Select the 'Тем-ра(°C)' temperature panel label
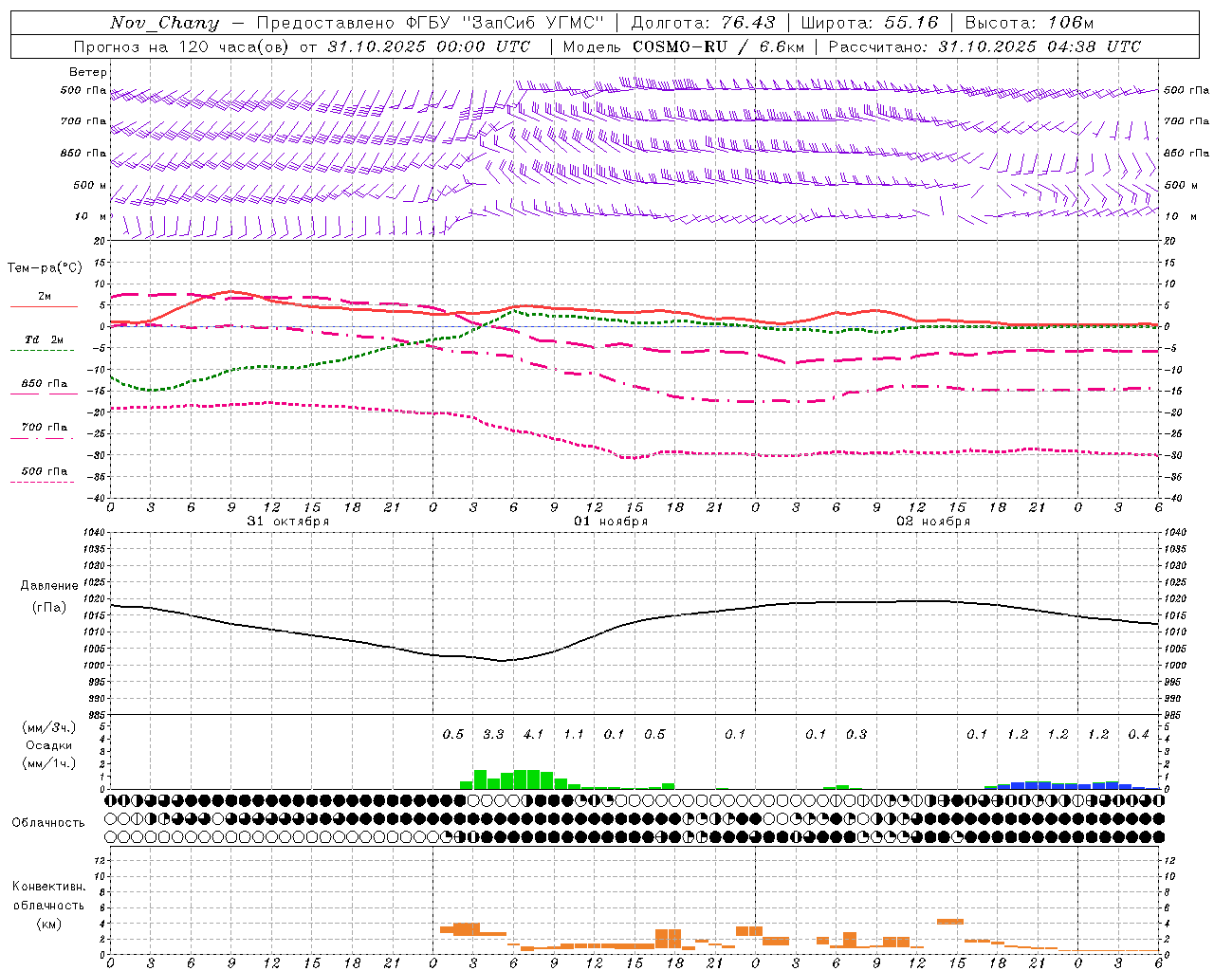 tap(46, 268)
